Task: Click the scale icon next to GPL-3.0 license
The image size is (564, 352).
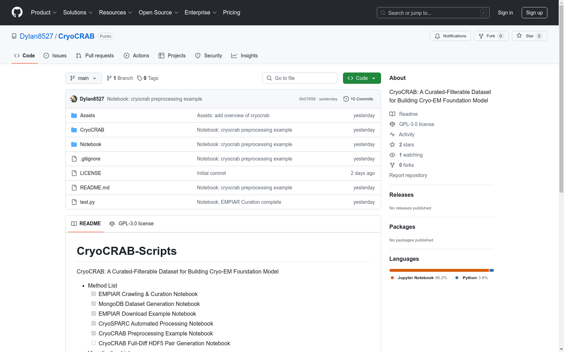Action: (x=392, y=124)
